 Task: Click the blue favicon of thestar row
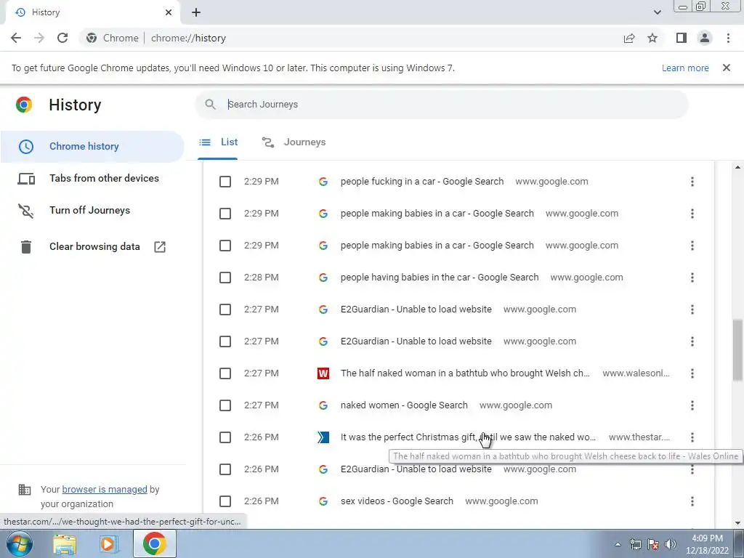click(323, 437)
